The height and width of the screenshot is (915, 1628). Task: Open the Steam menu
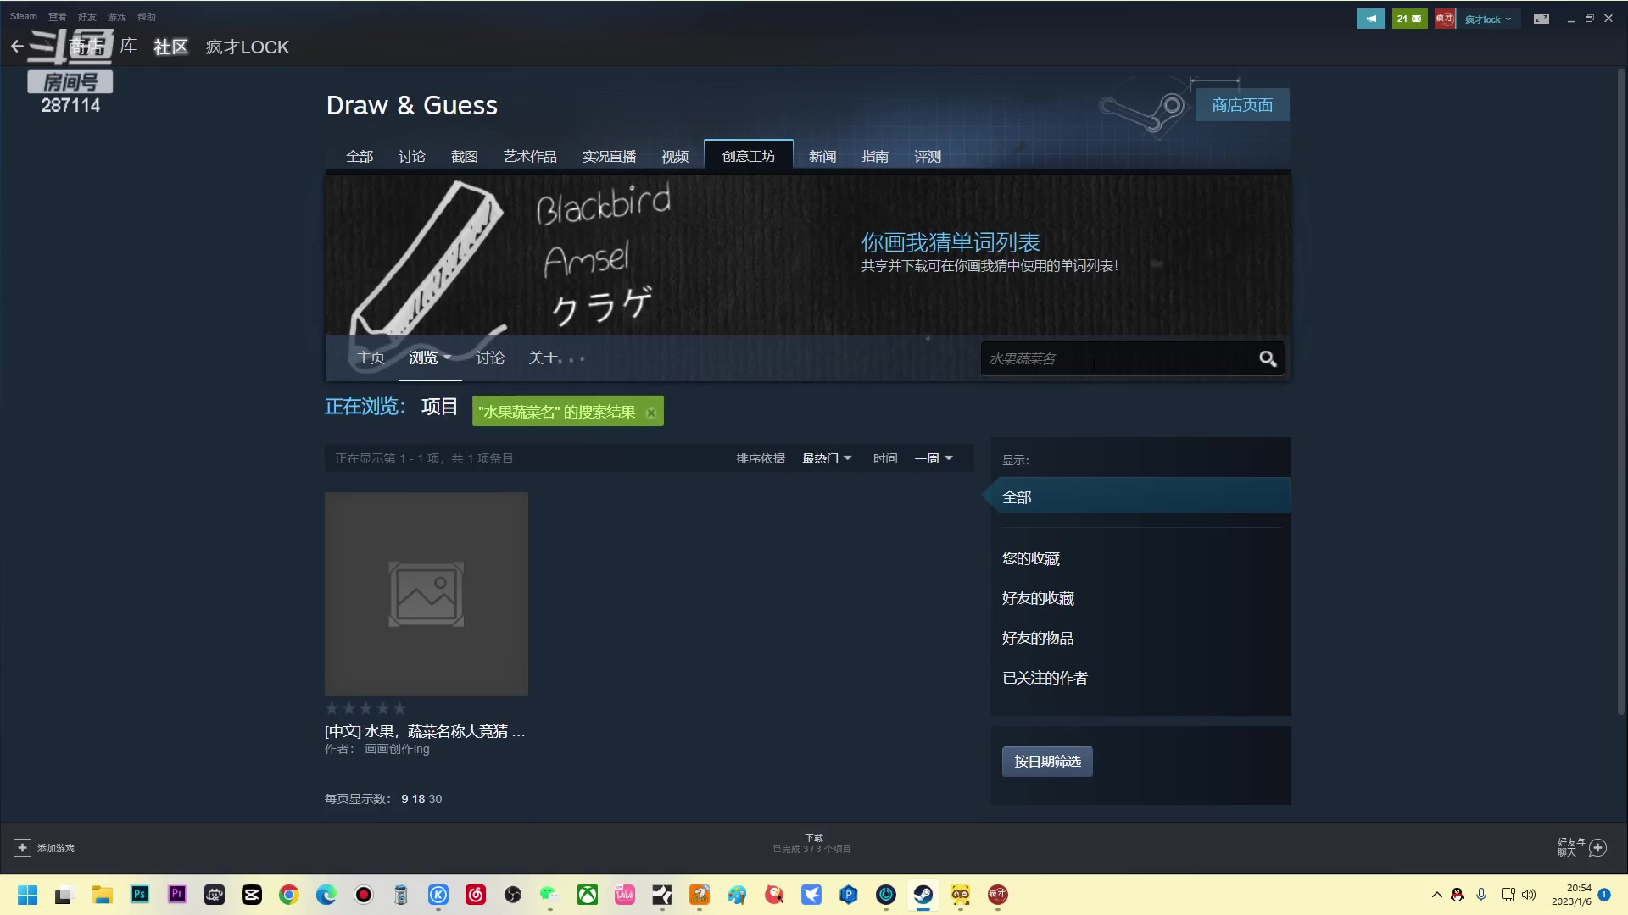(x=24, y=16)
